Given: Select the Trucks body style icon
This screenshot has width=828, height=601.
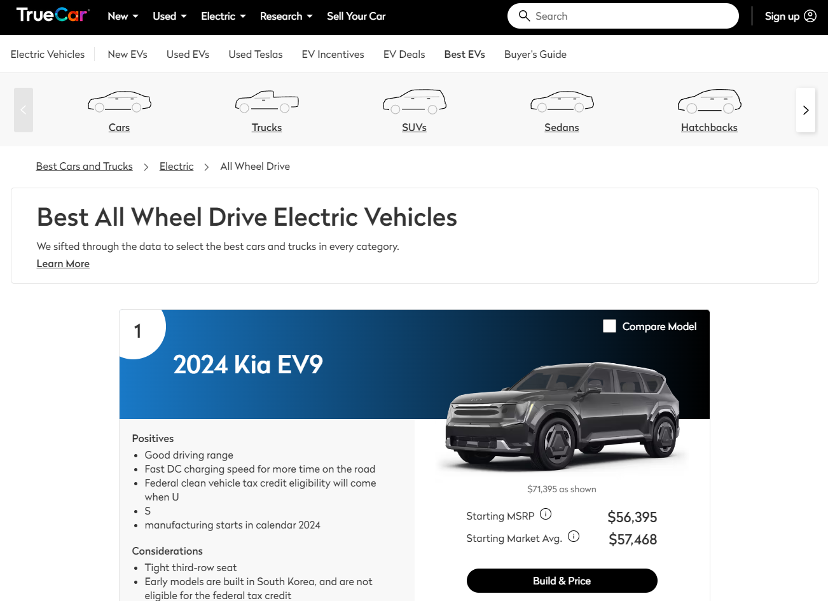Looking at the screenshot, I should coord(266,102).
